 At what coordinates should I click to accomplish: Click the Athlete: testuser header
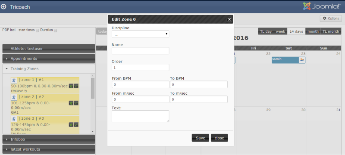click(x=49, y=49)
